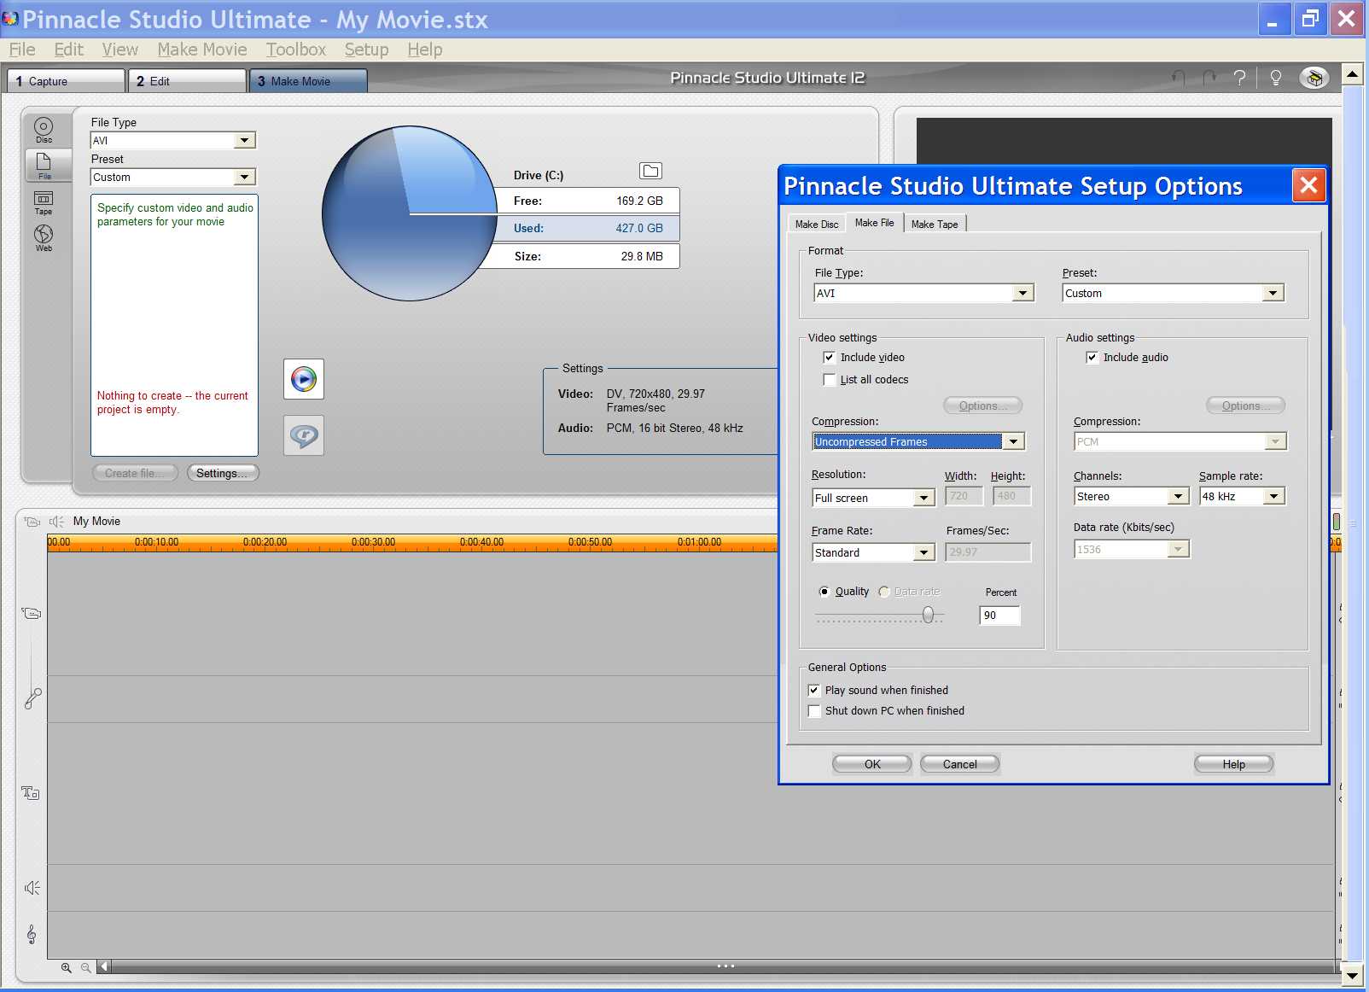
Task: Click the overlay track paintbrush icon
Action: click(32, 698)
